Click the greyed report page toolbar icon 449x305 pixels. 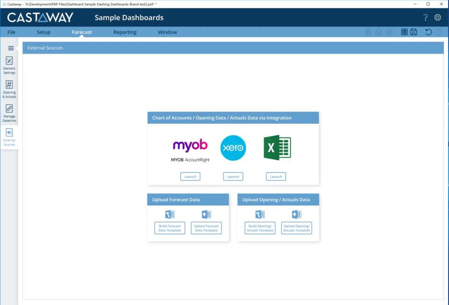point(369,32)
